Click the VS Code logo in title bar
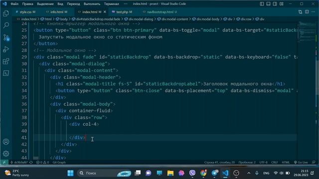Image resolution: width=319 pixels, height=179 pixels. point(4,4)
